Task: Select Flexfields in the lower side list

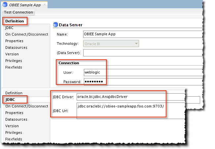Action: (x=14, y=139)
